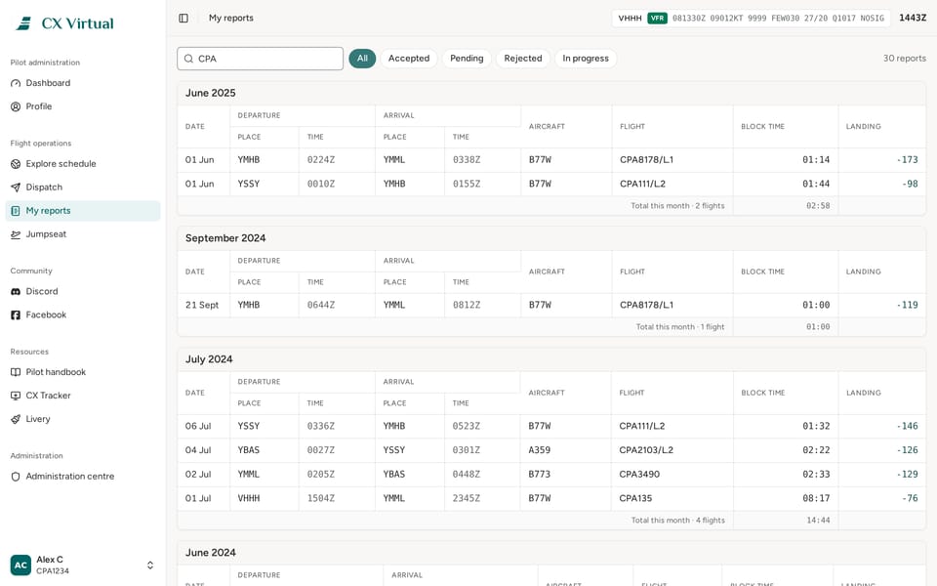Click the VHHH METAR text
Image resolution: width=937 pixels, height=586 pixels.
[x=630, y=18]
